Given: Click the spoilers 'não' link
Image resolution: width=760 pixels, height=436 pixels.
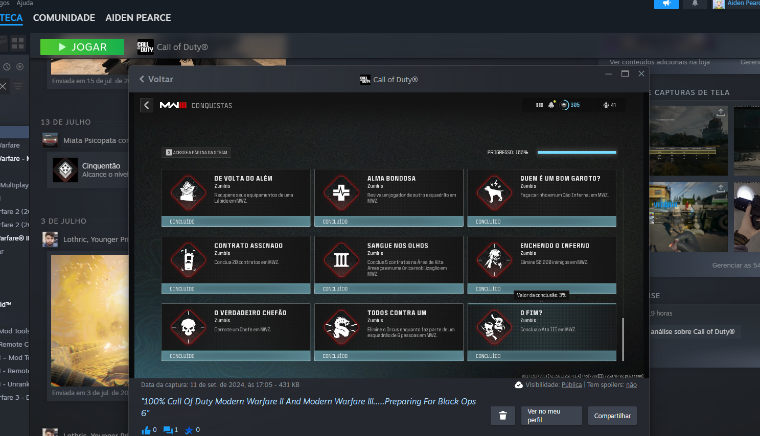Looking at the screenshot, I should point(631,385).
